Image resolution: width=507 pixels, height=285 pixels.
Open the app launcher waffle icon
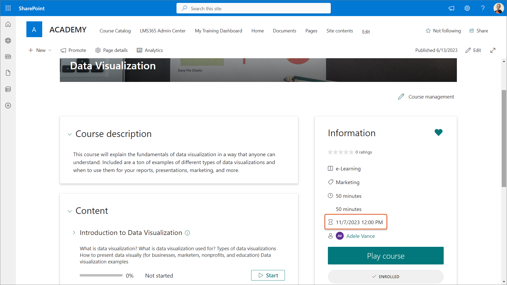(x=8, y=8)
